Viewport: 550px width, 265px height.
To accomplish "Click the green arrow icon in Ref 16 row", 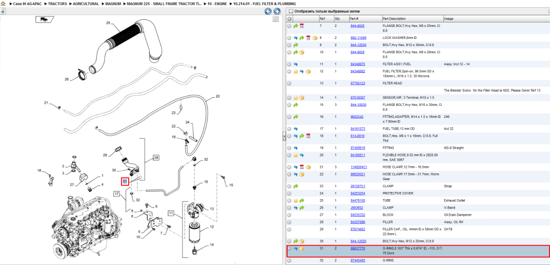I will (296, 116).
